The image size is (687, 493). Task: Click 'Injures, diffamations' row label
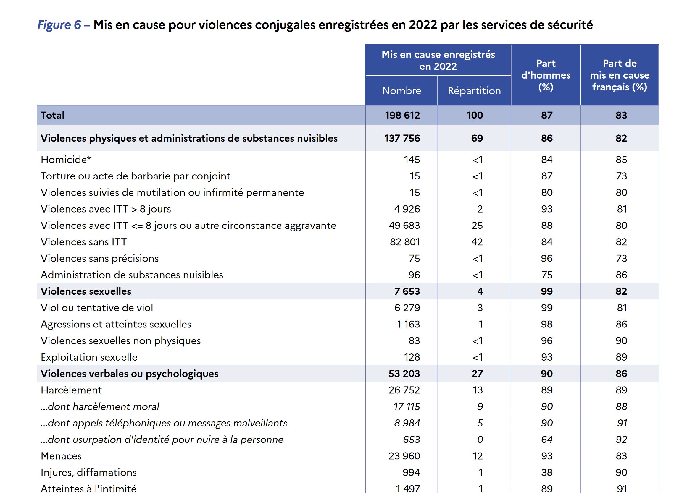click(x=89, y=472)
